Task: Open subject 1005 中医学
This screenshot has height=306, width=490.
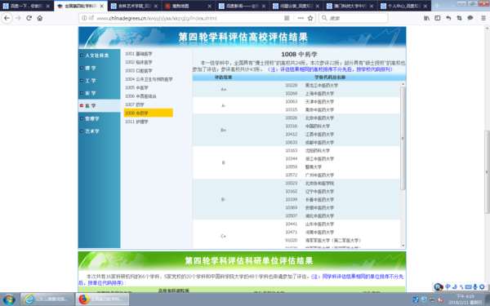Action: pyautogui.click(x=136, y=87)
